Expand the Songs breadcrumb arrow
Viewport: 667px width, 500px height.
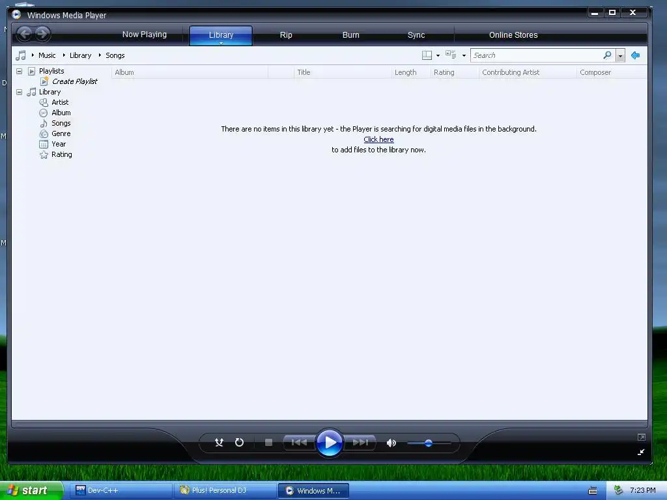(100, 55)
